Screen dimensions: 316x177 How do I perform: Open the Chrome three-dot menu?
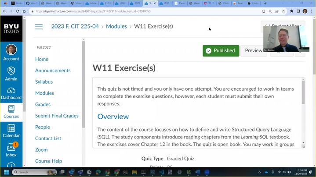click(x=311, y=11)
